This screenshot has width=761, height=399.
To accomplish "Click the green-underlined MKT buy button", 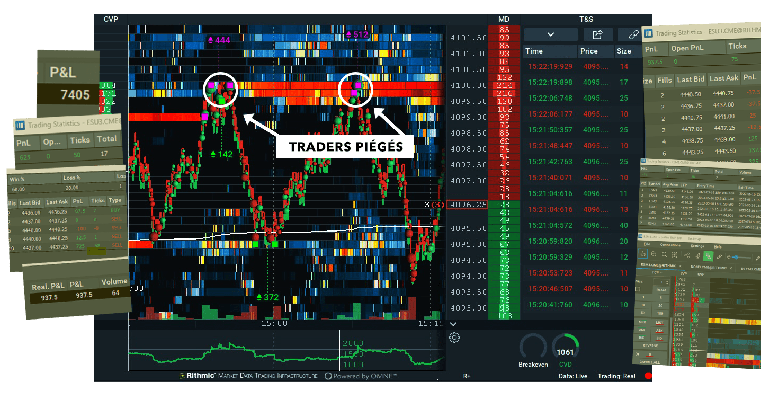I will point(642,322).
